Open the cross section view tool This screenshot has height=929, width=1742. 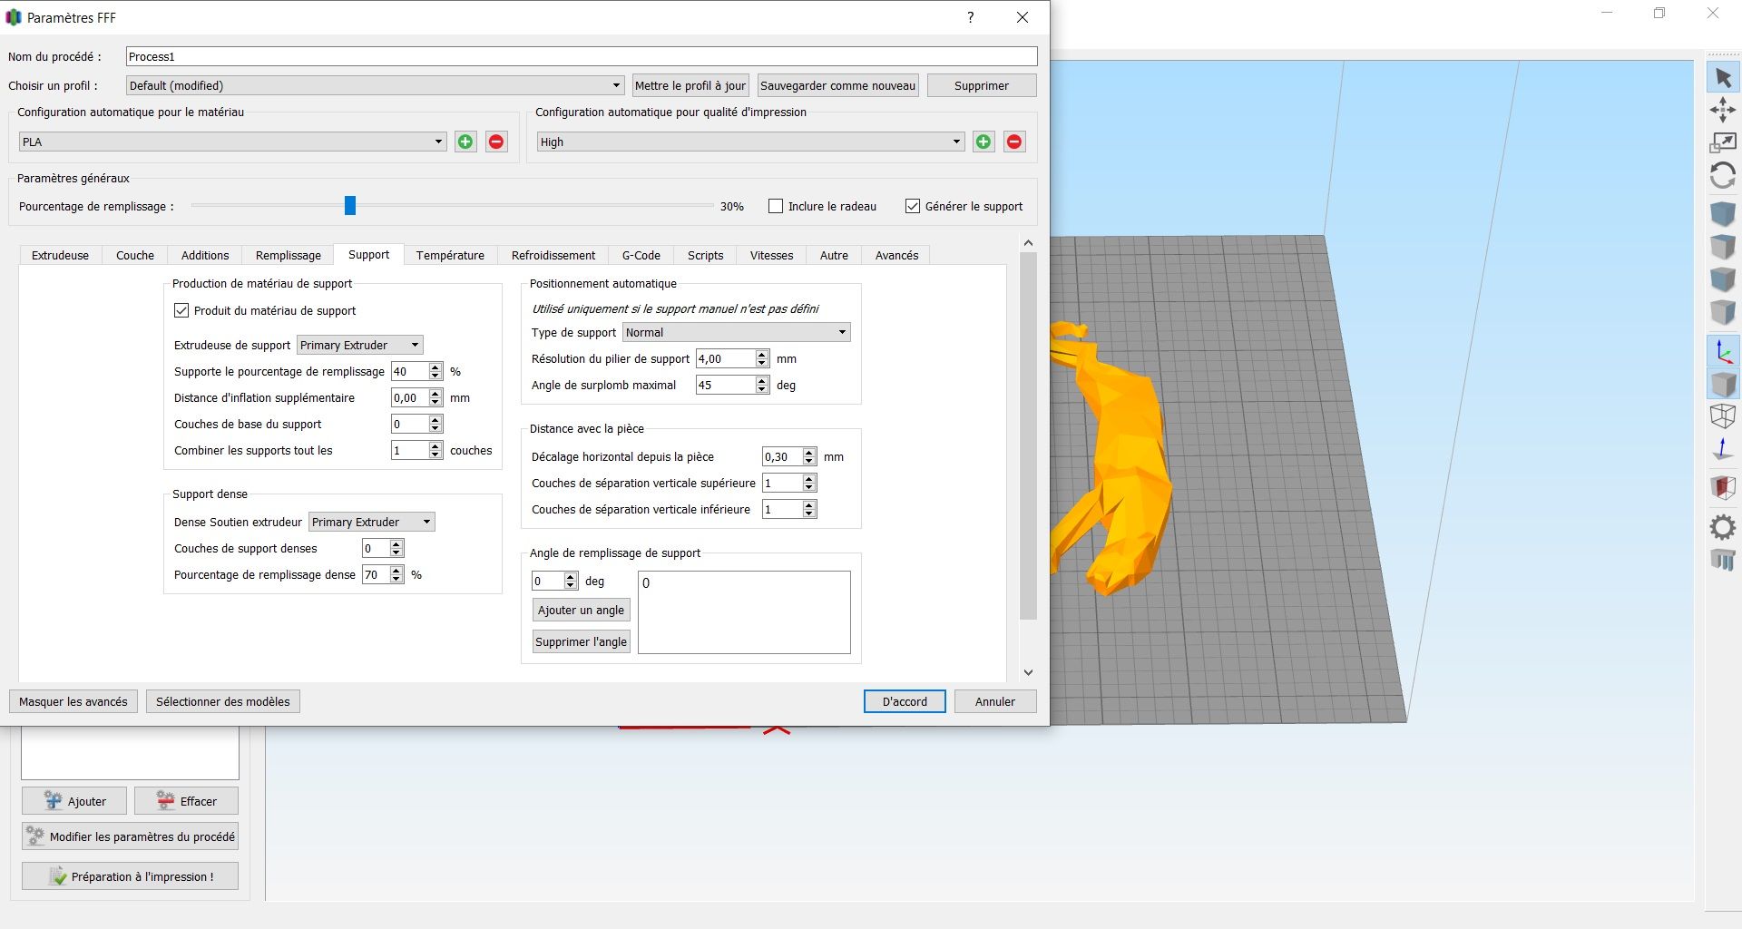click(x=1723, y=487)
